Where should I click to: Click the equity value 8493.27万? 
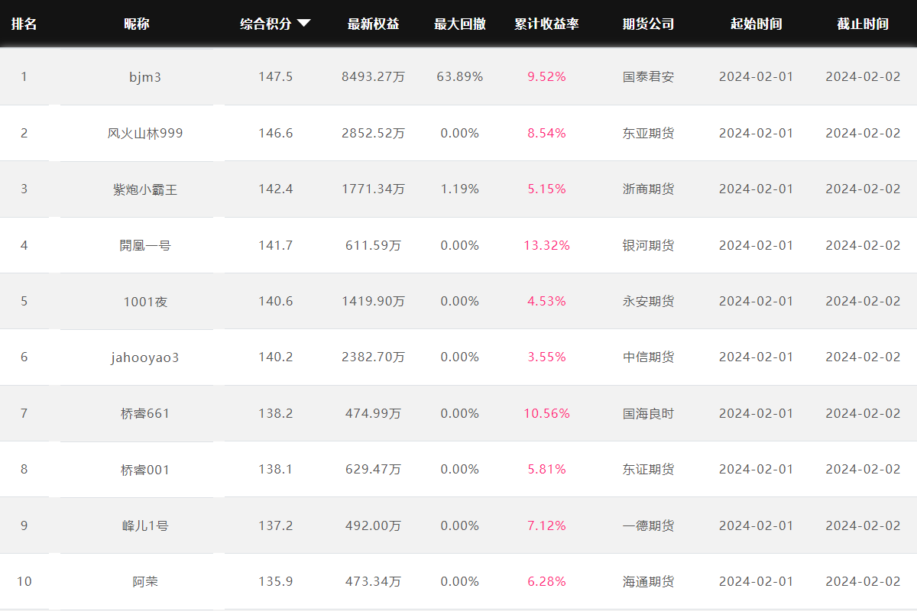click(374, 76)
